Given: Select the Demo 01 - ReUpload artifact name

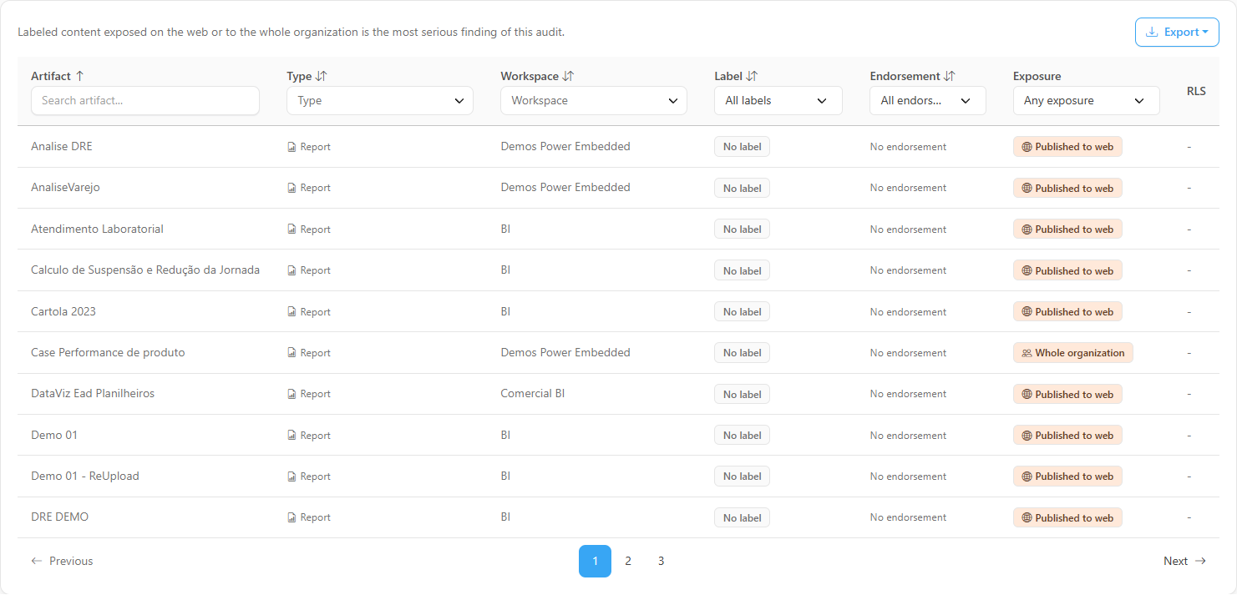Looking at the screenshot, I should 85,477.
